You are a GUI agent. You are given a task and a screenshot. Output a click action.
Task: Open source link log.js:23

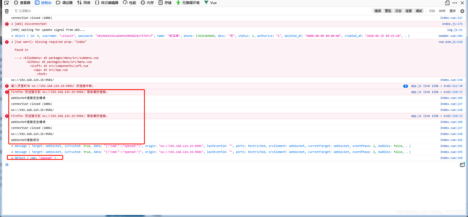455,30
